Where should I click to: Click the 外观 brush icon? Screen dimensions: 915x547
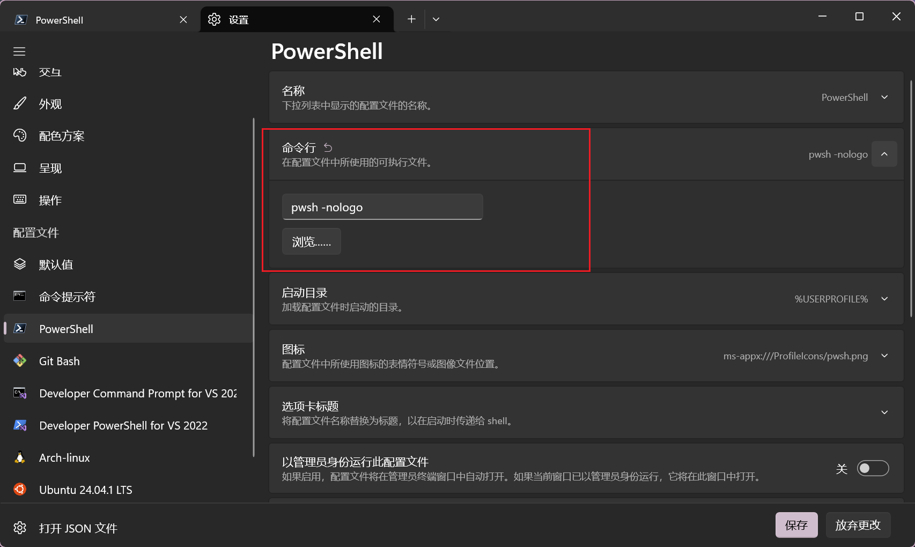coord(20,104)
